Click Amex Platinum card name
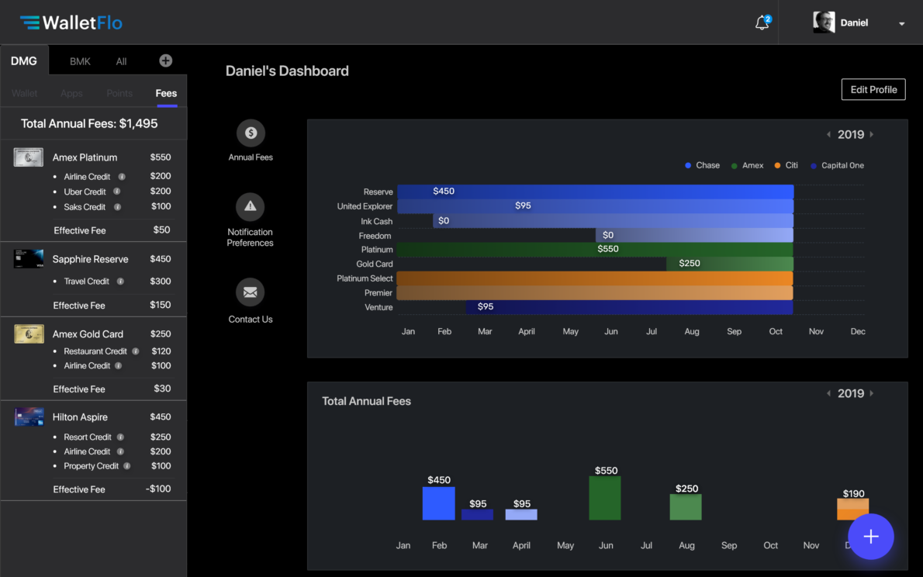 [x=85, y=157]
